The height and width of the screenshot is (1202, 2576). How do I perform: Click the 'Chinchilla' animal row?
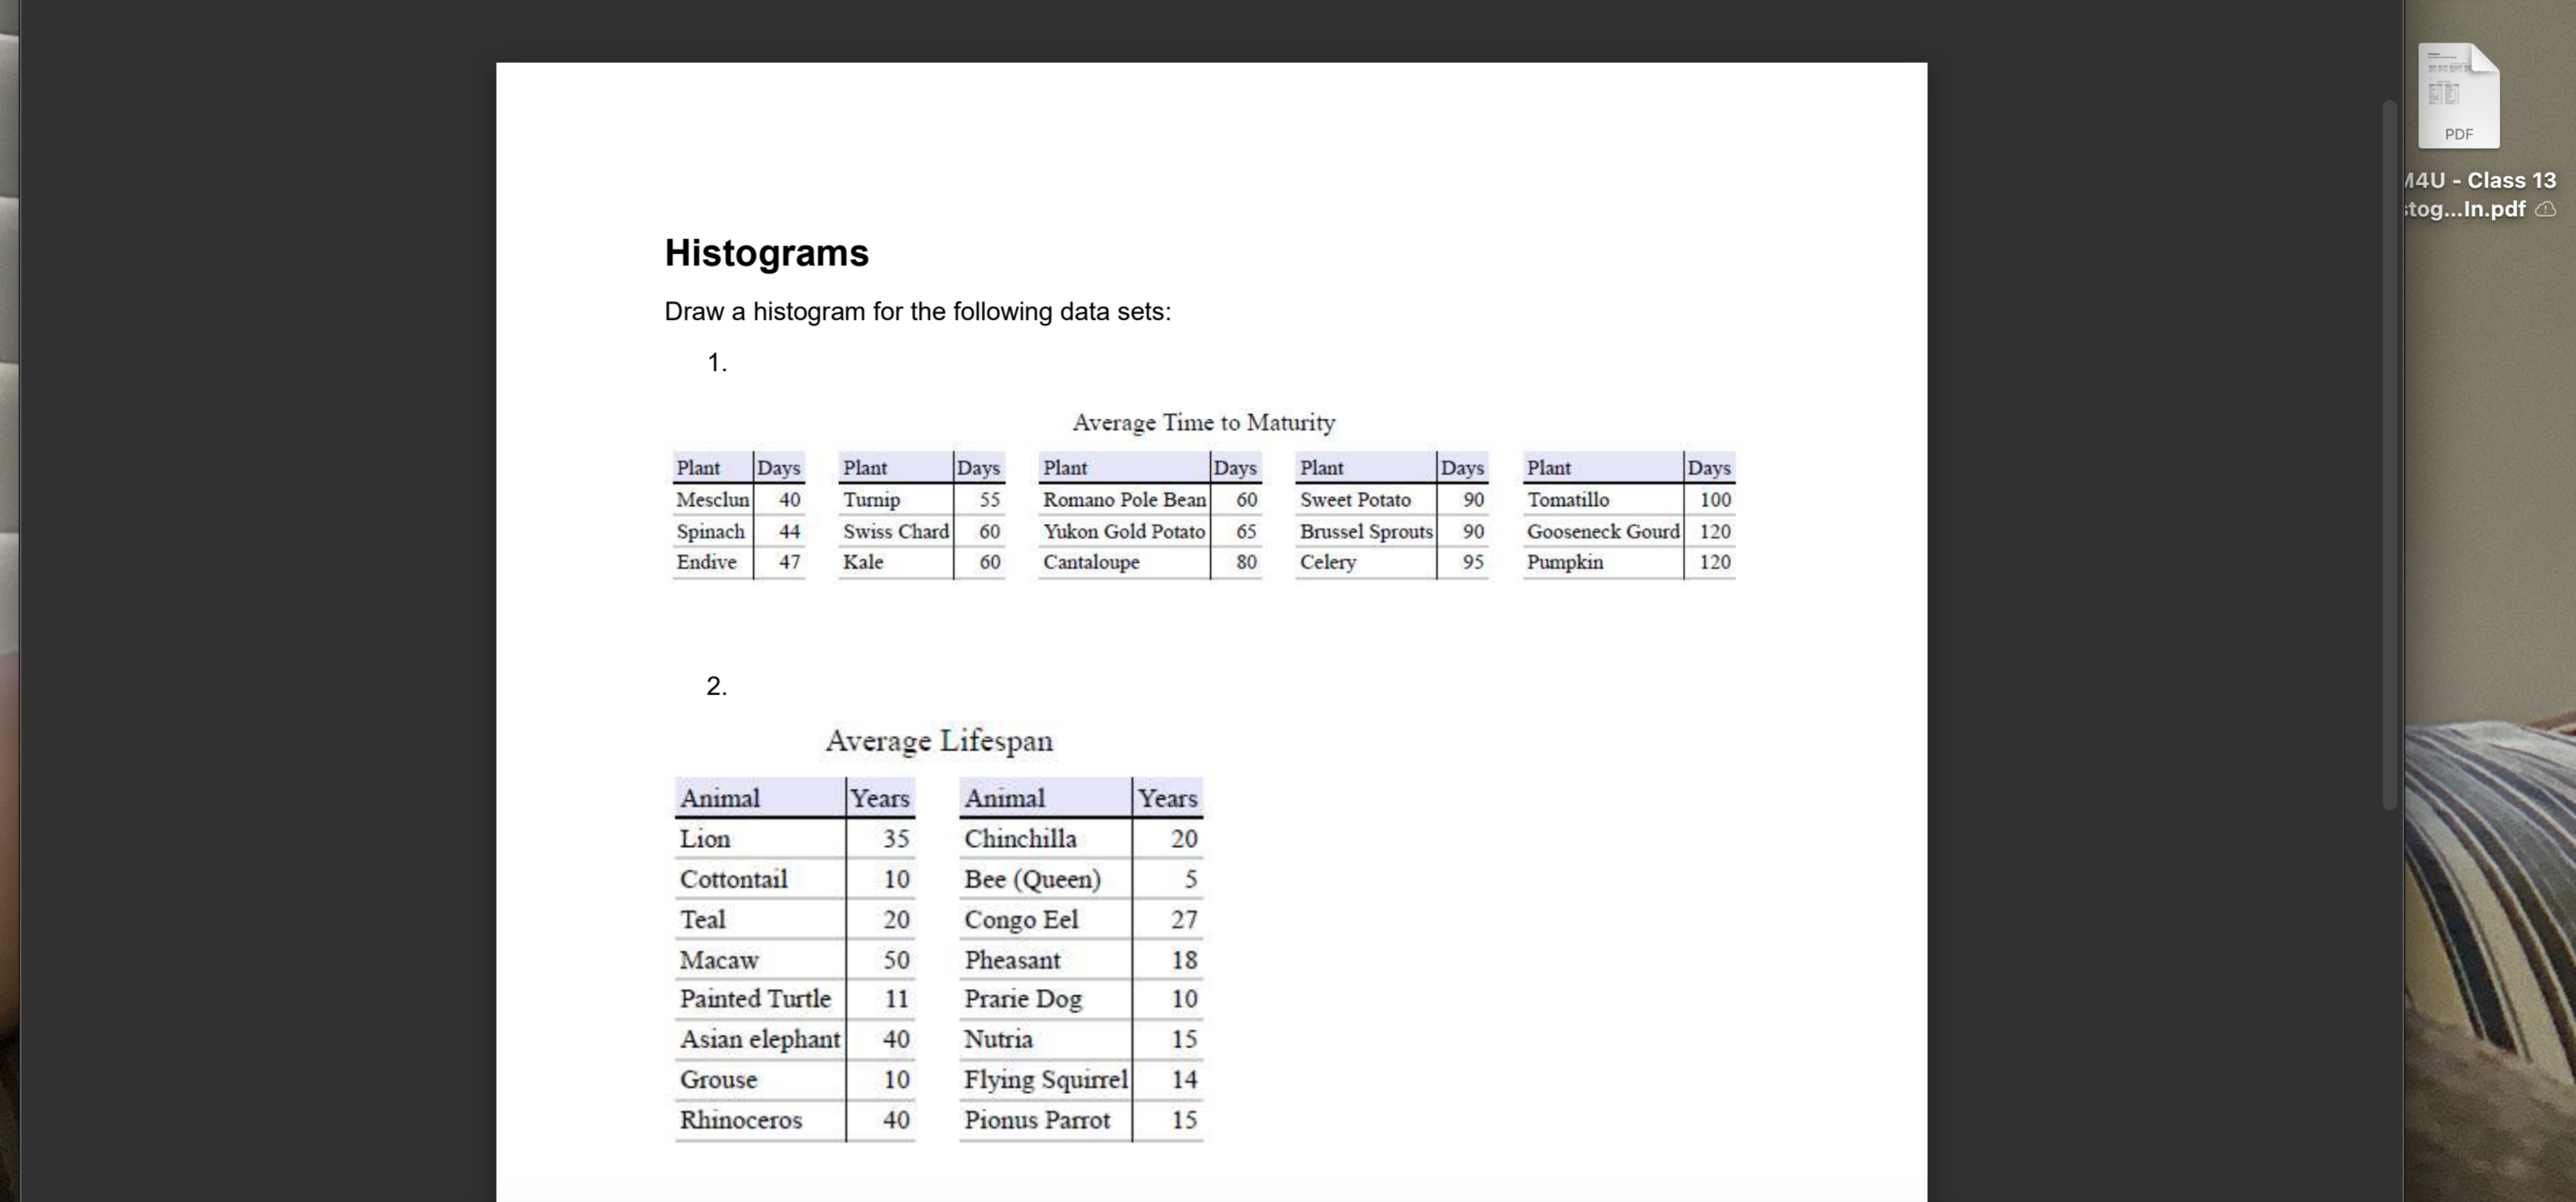click(1081, 839)
